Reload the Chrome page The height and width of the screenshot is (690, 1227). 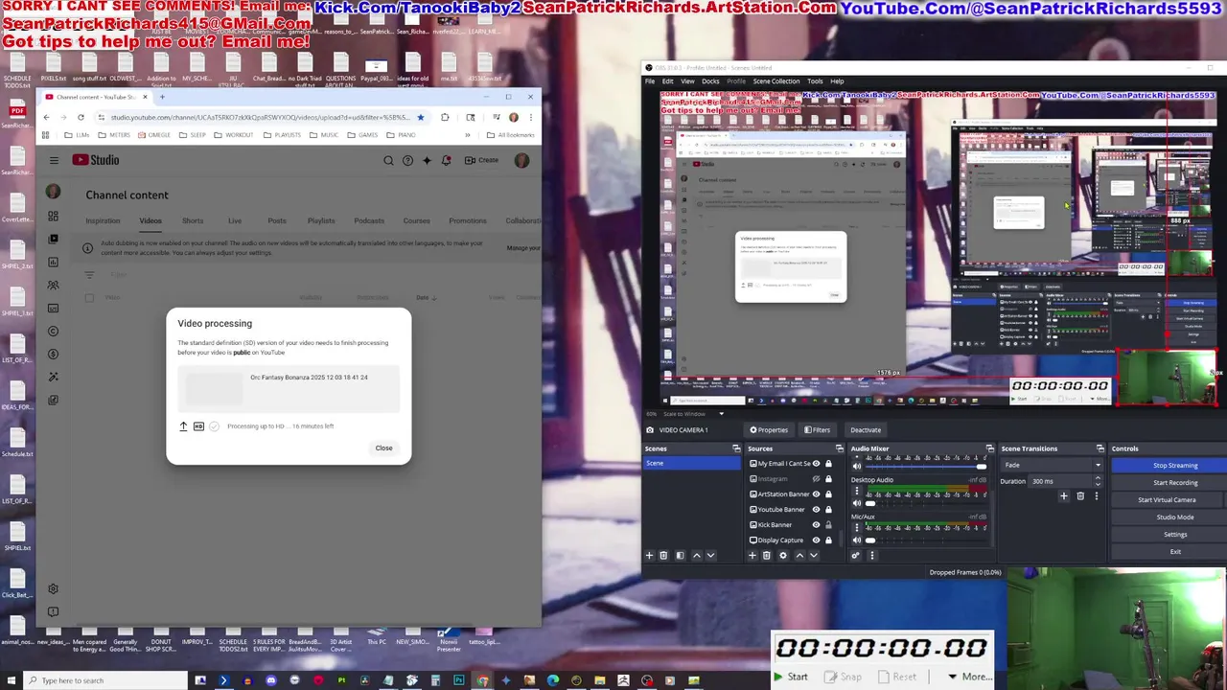[x=81, y=117]
